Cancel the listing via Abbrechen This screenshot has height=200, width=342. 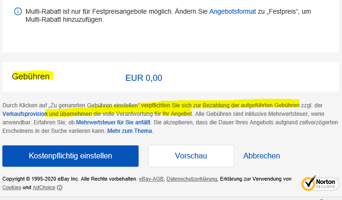click(x=261, y=156)
